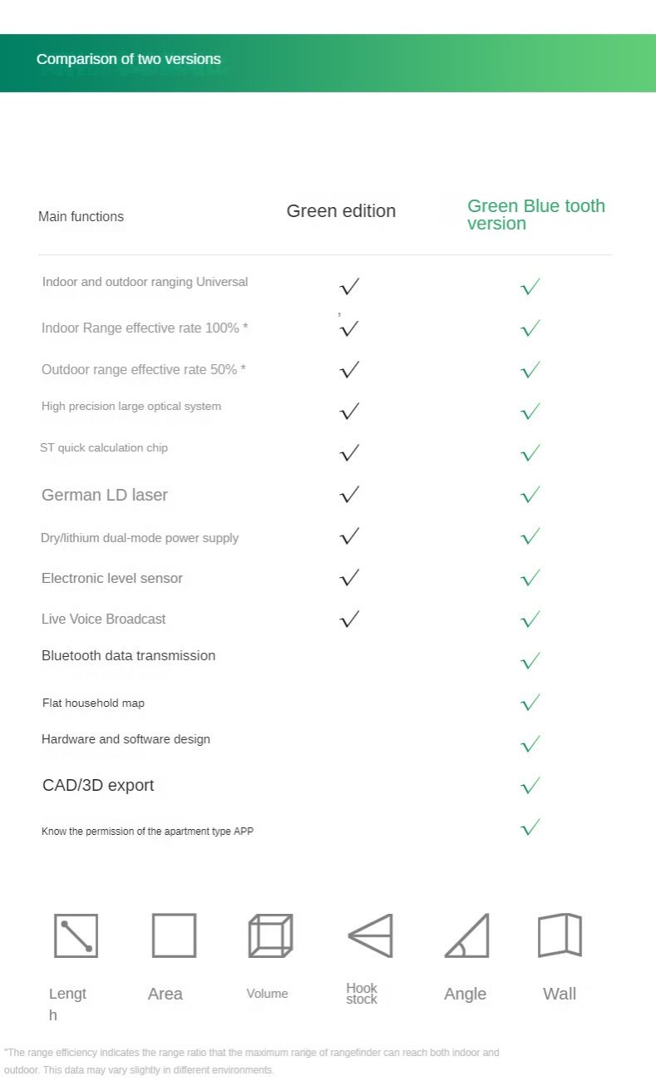
Task: Click black checkmark for German LD laser
Action: point(350,495)
